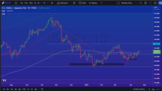162x91 pixels.
Task: Create an Alert
Action: (x=82, y=3)
